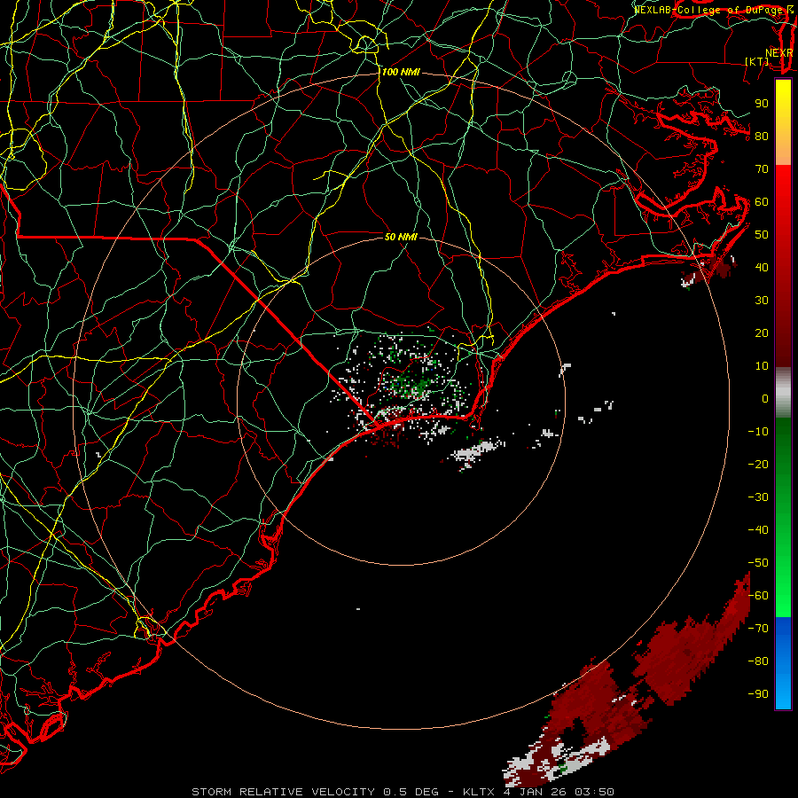The image size is (798, 798).
Task: Click the -80 value on velocity scale
Action: 758,661
